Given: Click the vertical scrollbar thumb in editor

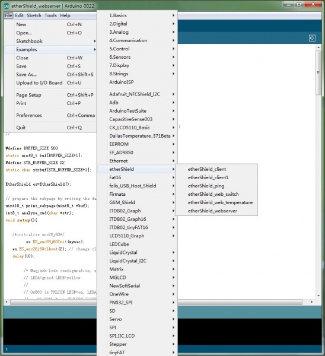Looking at the screenshot, I should tap(318, 72).
